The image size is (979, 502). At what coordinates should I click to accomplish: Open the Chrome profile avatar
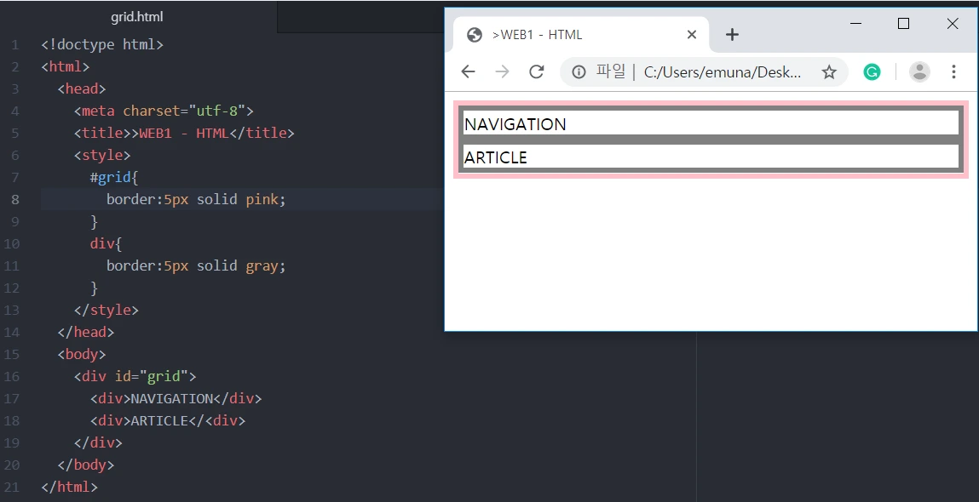[x=919, y=71]
